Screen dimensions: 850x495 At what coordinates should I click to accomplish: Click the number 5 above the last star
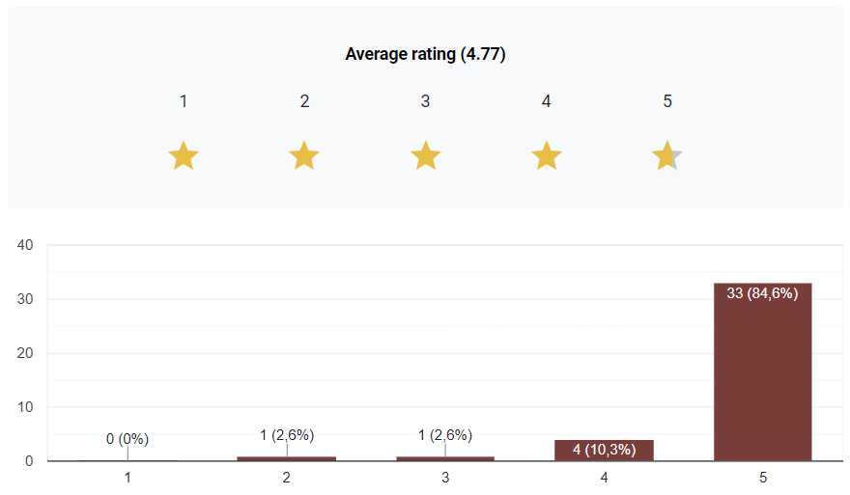point(667,101)
